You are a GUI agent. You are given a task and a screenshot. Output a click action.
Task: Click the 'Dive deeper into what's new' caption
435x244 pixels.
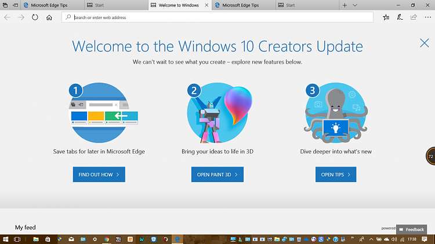[x=336, y=151]
